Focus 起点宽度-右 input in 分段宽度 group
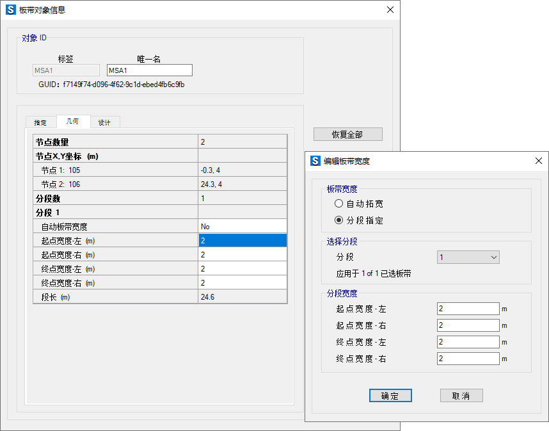This screenshot has height=431, width=549. click(468, 325)
